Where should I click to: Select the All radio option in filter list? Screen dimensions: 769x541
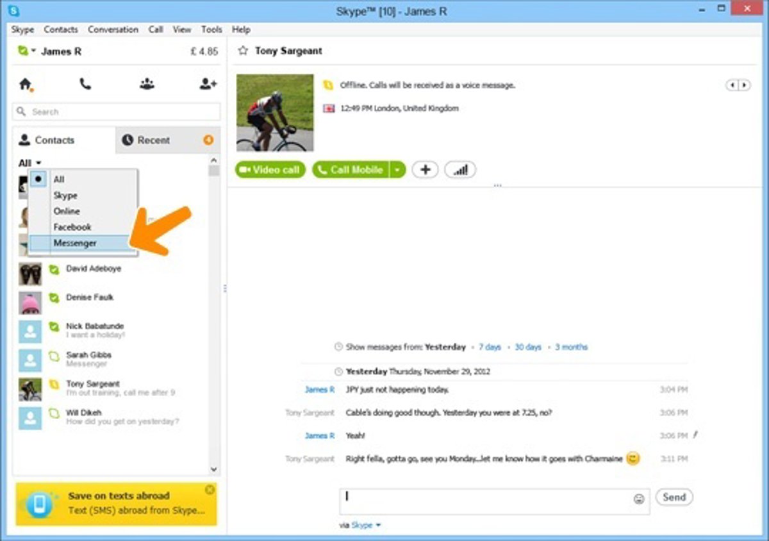(x=39, y=179)
